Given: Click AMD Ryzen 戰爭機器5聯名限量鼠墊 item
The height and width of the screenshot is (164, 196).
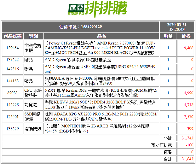Looking at the screenshot, I should pos(78,60).
